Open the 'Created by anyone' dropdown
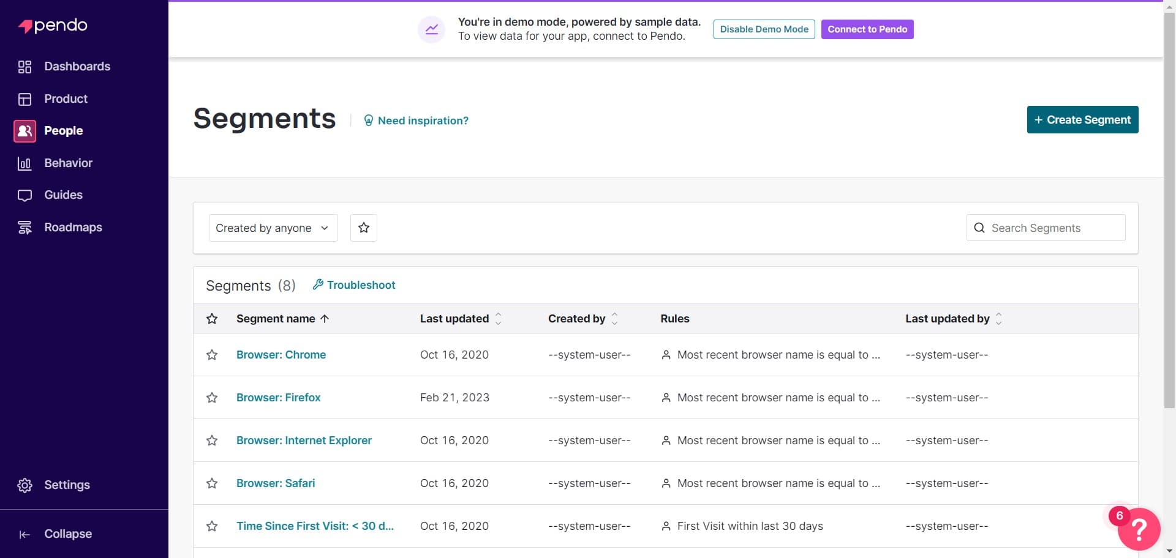This screenshot has width=1176, height=558. click(273, 228)
